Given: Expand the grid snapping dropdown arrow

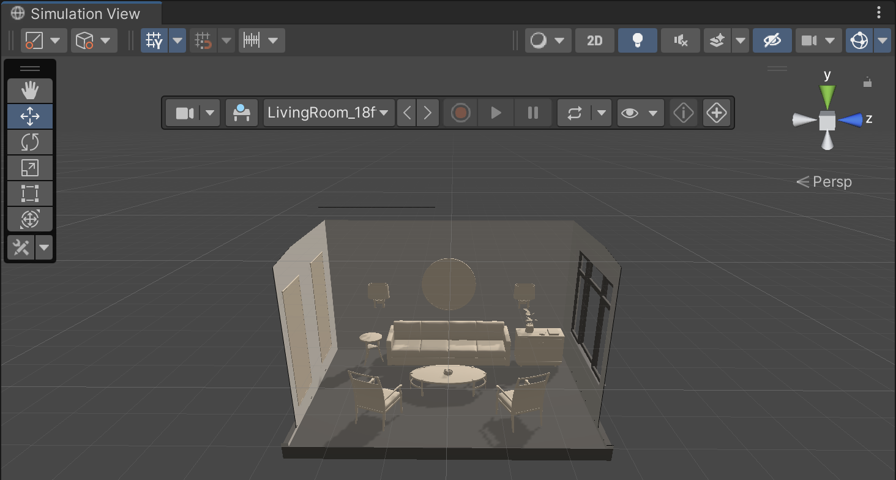Looking at the screenshot, I should [177, 40].
